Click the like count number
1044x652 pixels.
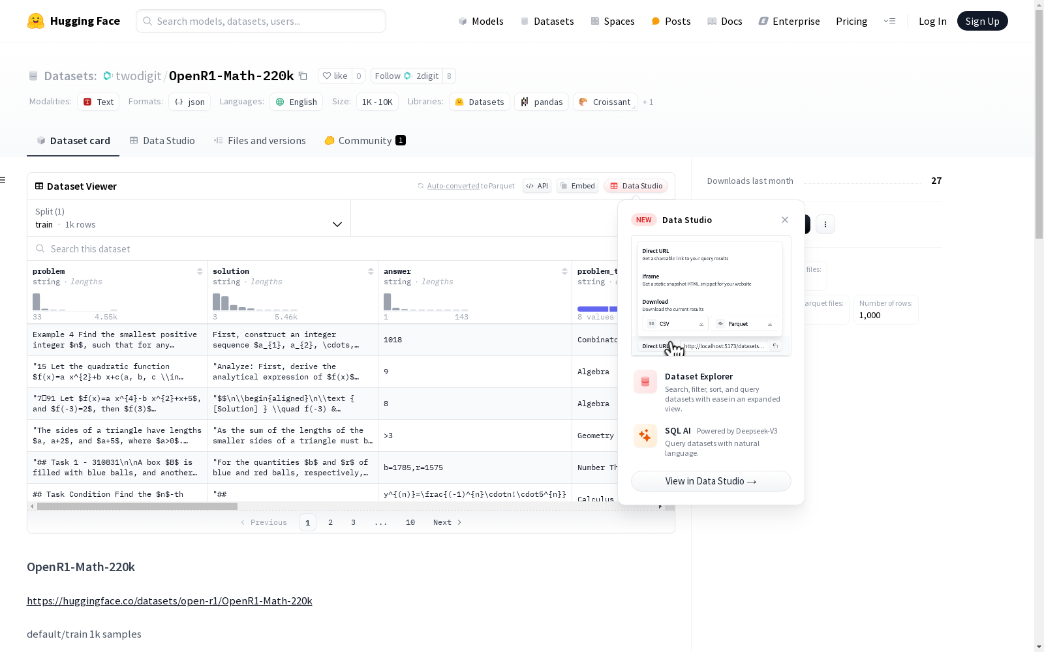pyautogui.click(x=358, y=76)
